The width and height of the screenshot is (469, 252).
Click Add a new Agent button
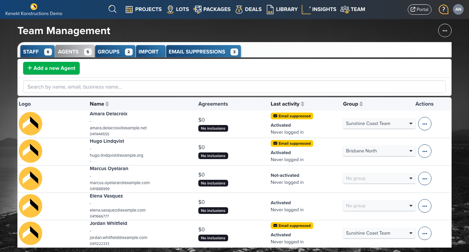point(51,68)
